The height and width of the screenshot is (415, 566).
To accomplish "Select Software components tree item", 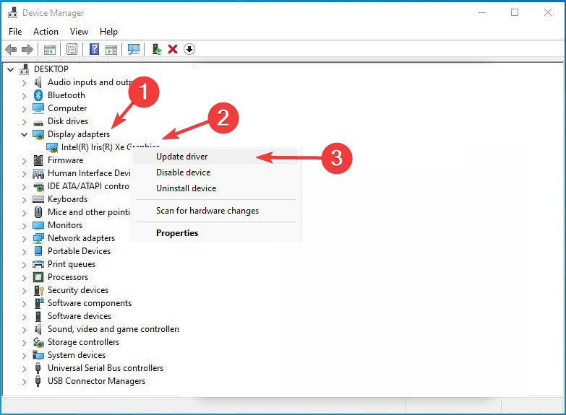I will [90, 303].
